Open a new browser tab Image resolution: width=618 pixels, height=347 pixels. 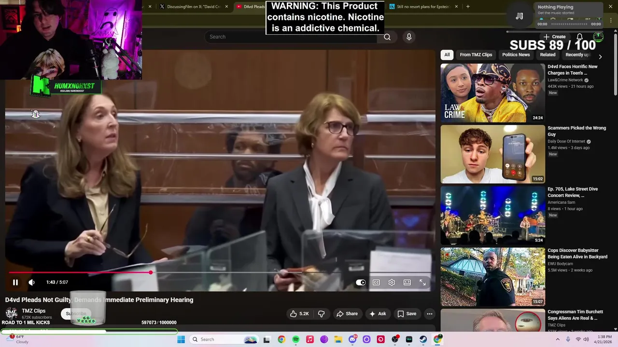468,7
